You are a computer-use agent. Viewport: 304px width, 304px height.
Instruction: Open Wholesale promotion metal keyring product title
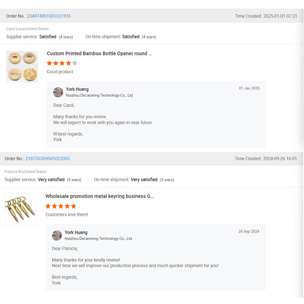pos(100,196)
